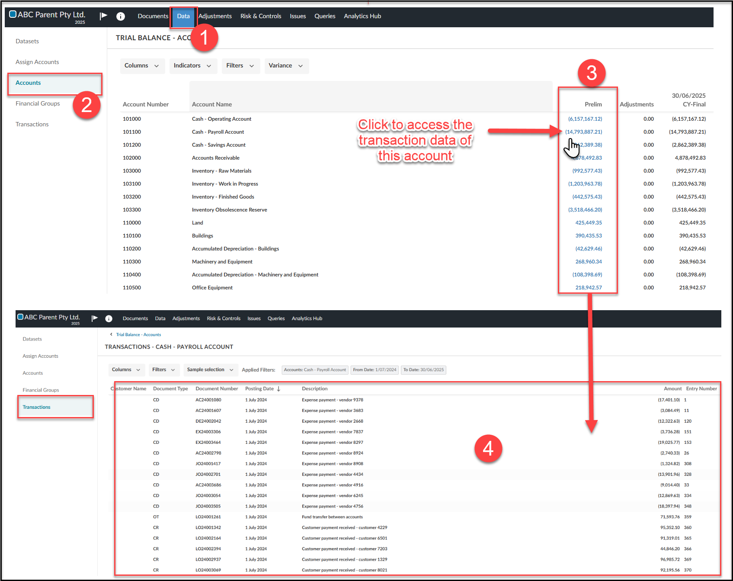
Task: Click account number 102000
Action: (x=132, y=158)
